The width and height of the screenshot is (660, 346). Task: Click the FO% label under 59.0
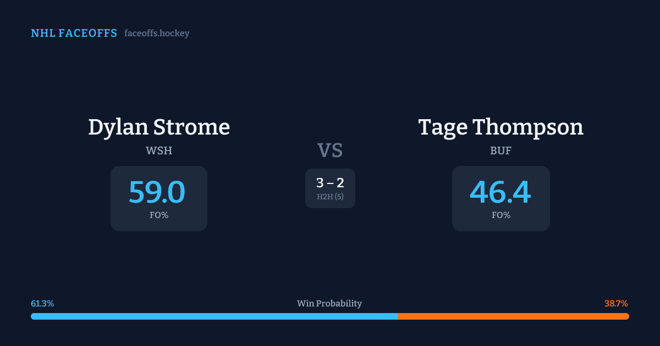159,215
